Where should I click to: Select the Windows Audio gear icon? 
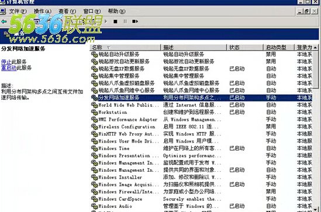tap(94, 206)
